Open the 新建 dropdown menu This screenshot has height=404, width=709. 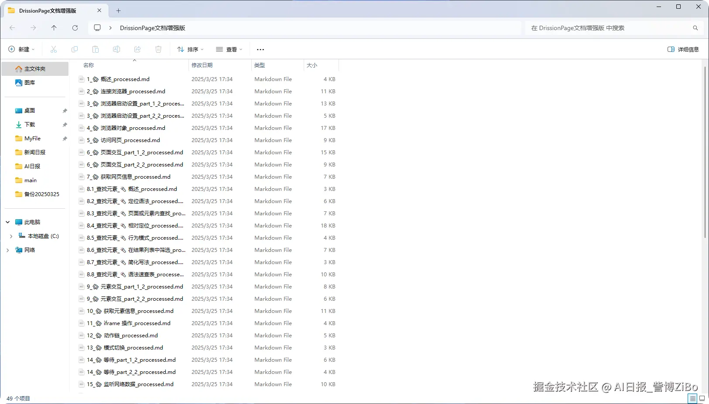[x=21, y=49]
